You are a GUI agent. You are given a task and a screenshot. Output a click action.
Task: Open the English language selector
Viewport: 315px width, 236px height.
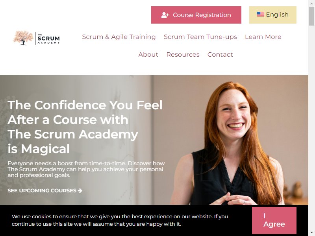click(x=272, y=15)
